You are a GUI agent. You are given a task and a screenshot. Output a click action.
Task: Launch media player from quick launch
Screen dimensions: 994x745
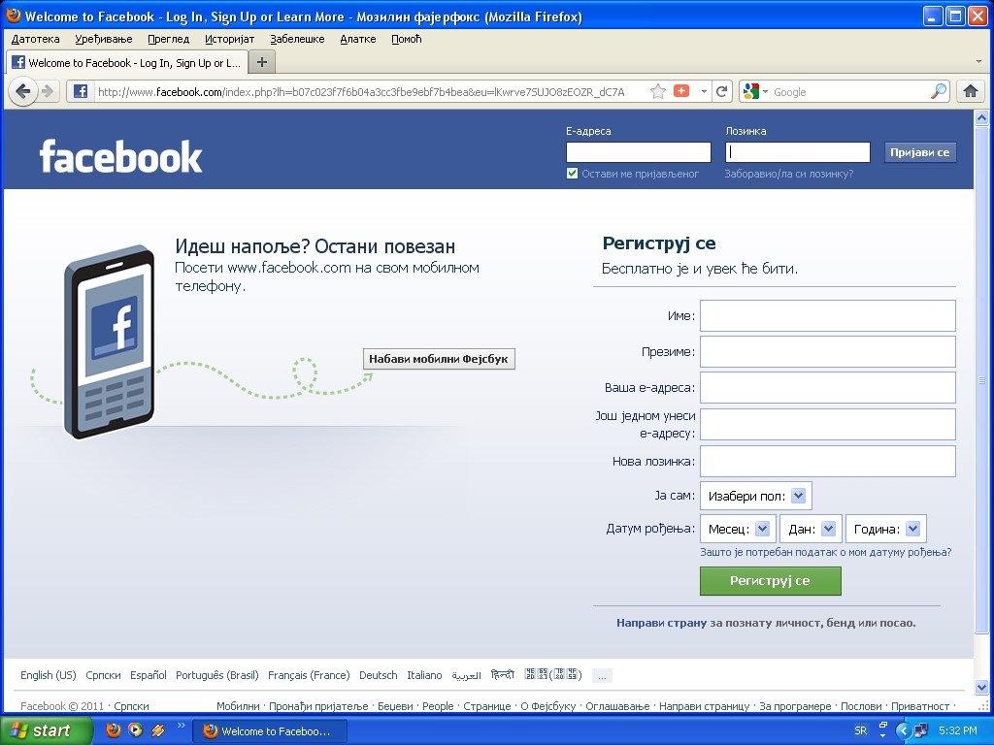[x=135, y=730]
